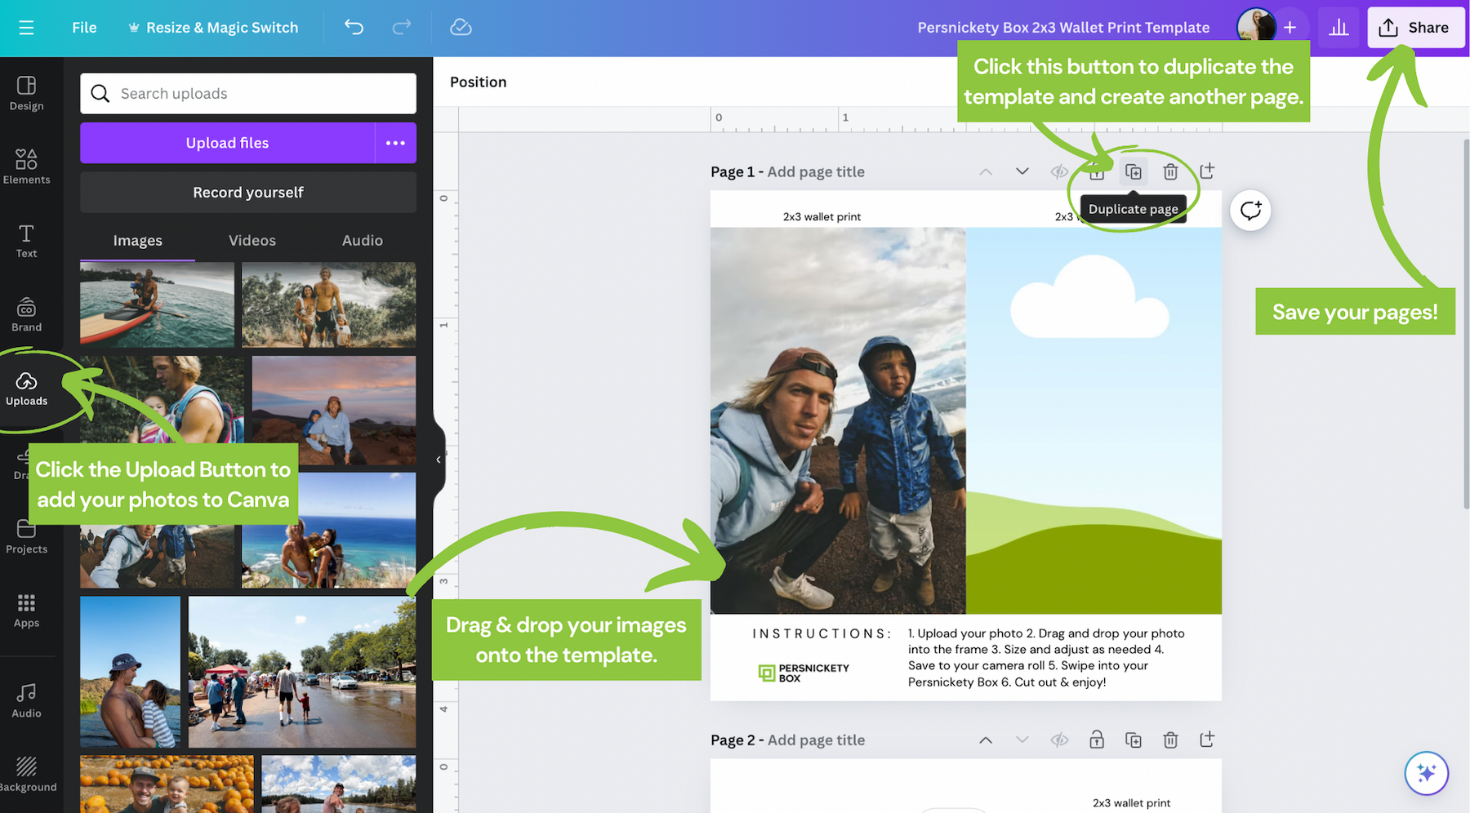This screenshot has width=1470, height=813.
Task: Open the Uploads side panel
Action: 26,389
